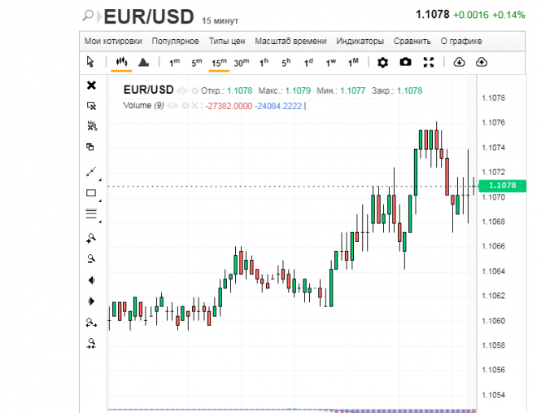This screenshot has height=413, width=541.
Task: Expand rectangle tool submenu arrow
Action: (100, 200)
